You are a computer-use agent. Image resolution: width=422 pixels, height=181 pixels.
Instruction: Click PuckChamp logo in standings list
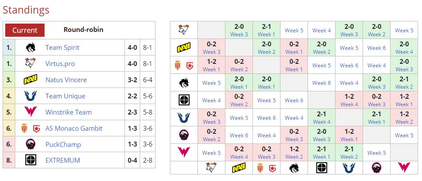pos(31,144)
